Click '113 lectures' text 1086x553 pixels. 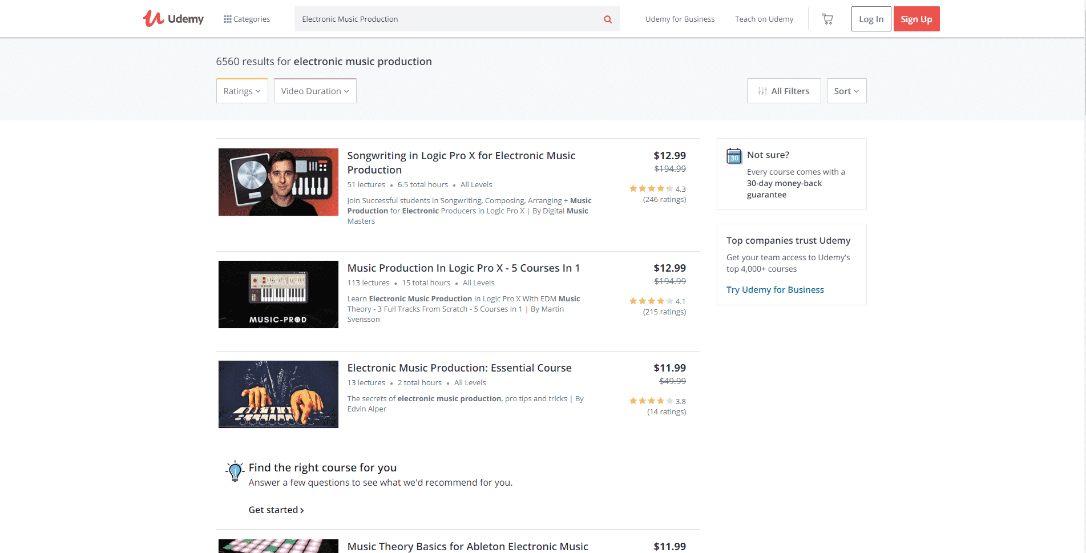[x=368, y=283]
